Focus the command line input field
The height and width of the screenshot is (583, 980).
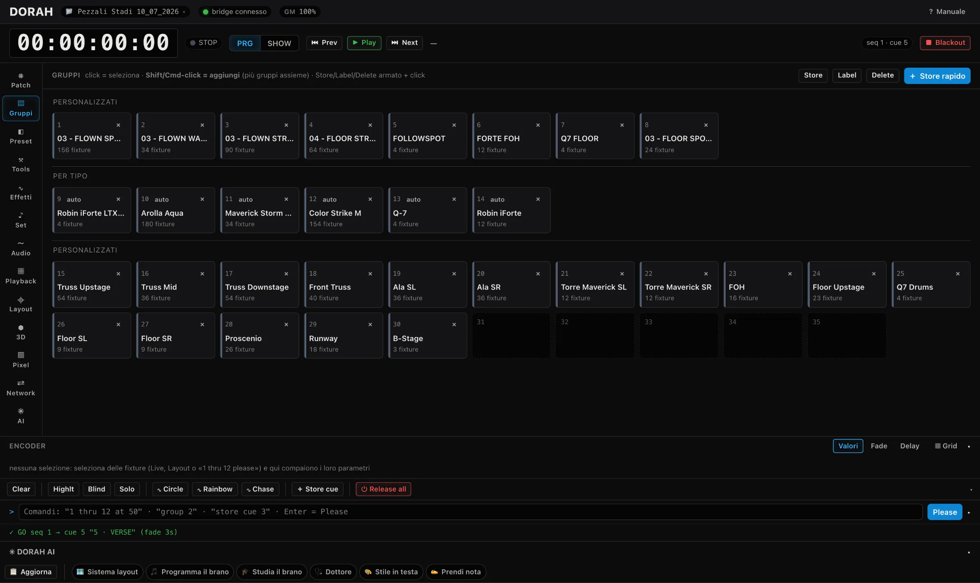click(470, 512)
